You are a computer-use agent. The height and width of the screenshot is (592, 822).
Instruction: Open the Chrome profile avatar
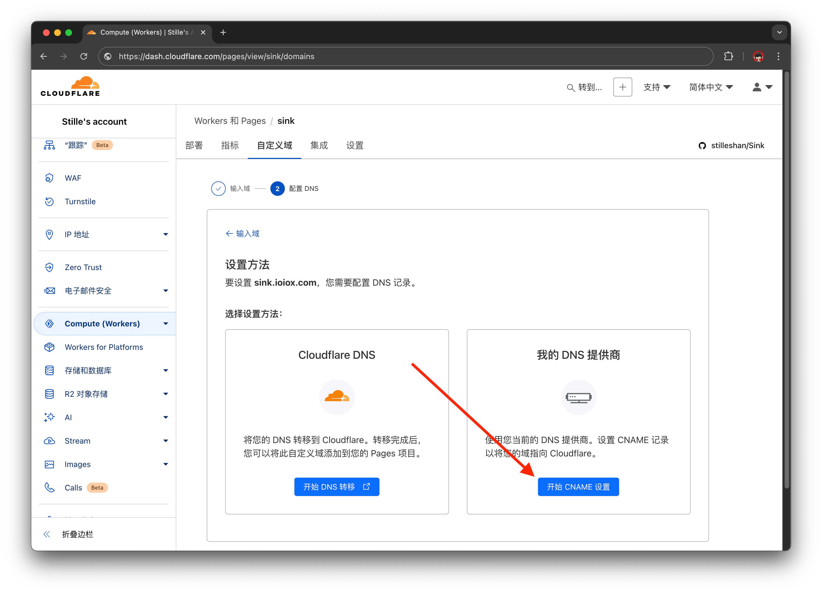(758, 56)
